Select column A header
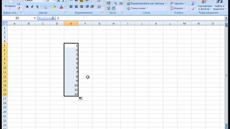The width and height of the screenshot is (230, 129). pos(14,24)
